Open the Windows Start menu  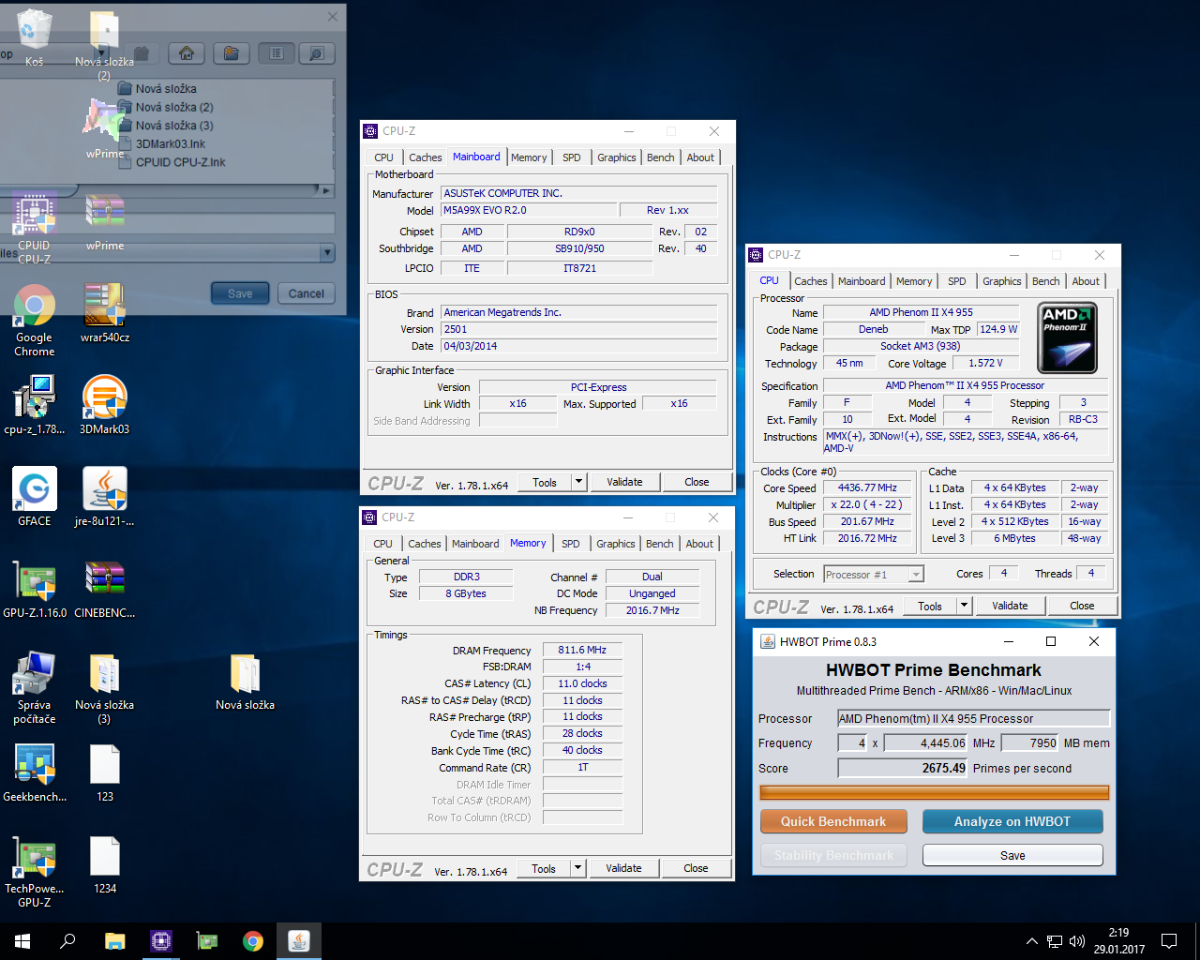pyautogui.click(x=22, y=941)
